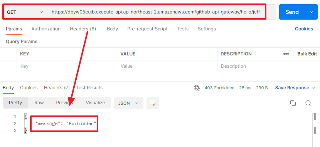Click the KEY column header
Image resolution: width=320 pixels, height=147 pixels.
coord(25,54)
